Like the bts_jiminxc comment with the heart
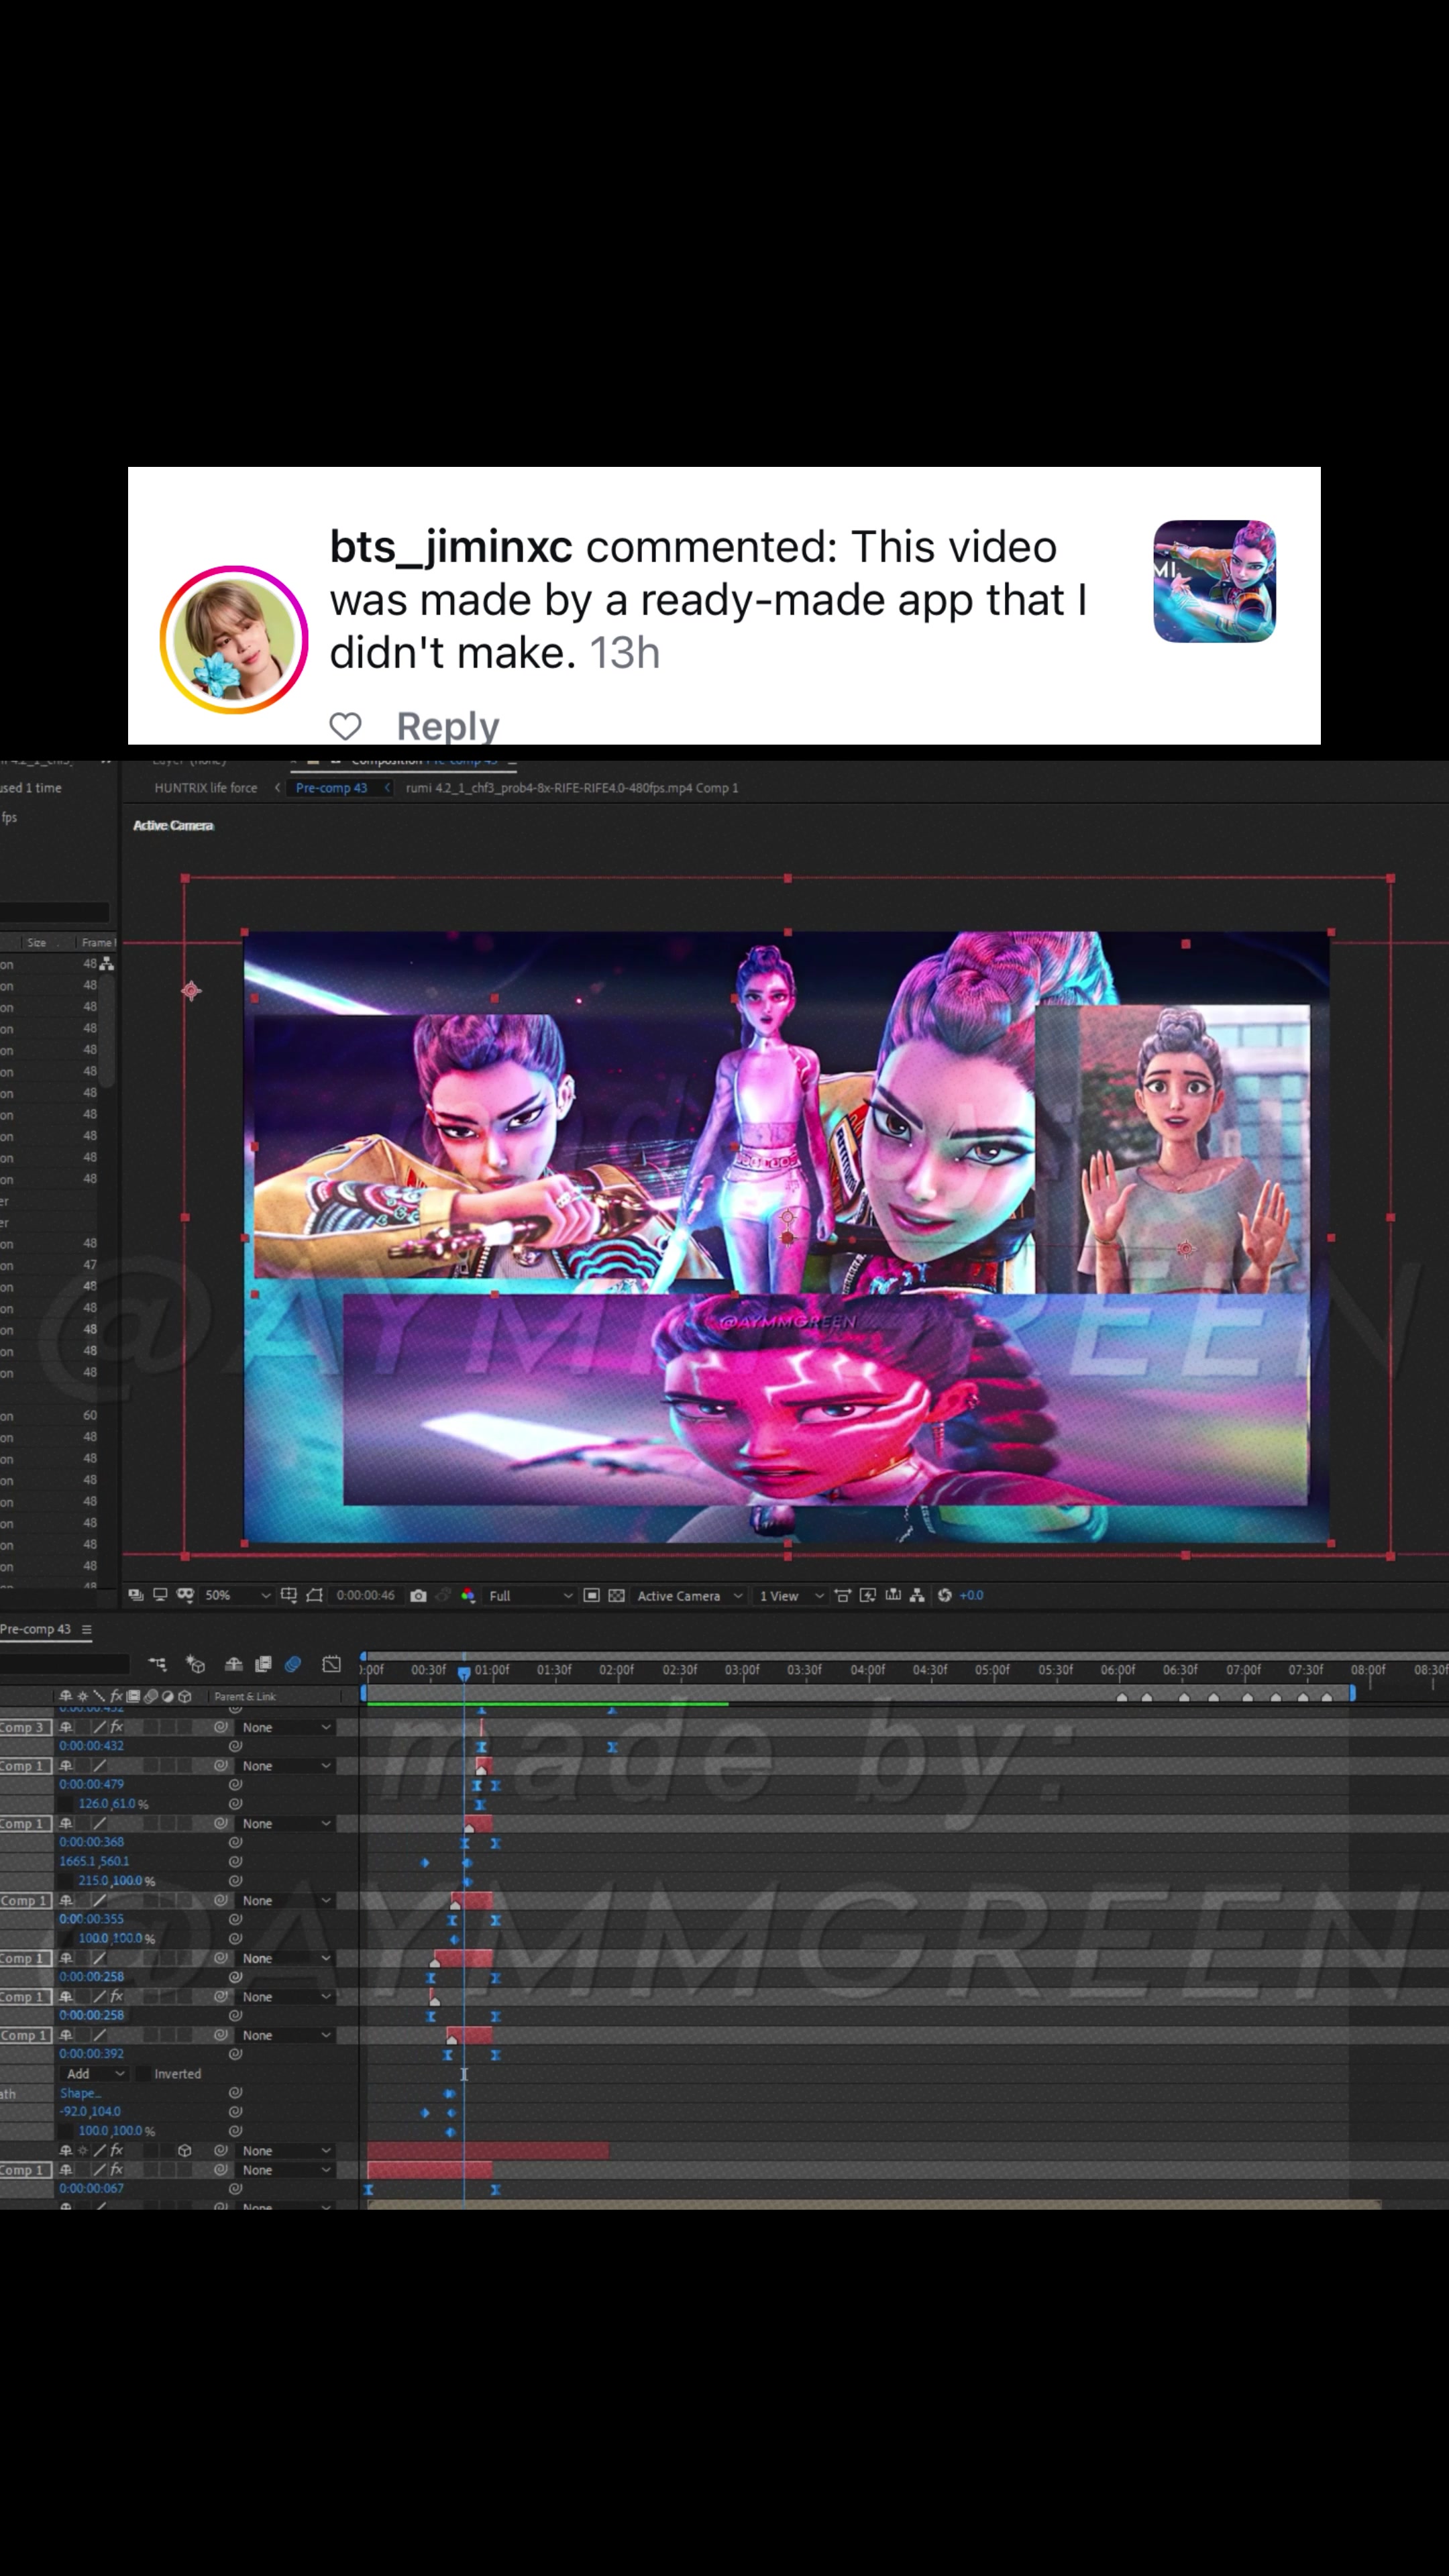This screenshot has height=2576, width=1449. pyautogui.click(x=345, y=726)
